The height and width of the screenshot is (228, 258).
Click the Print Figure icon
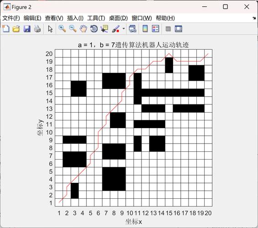(x=37, y=29)
